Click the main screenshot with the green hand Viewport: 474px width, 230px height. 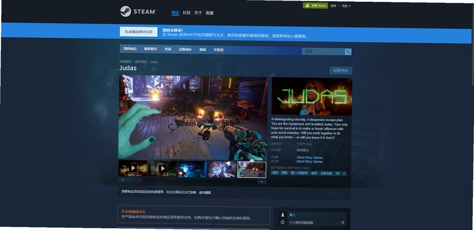(x=193, y=118)
